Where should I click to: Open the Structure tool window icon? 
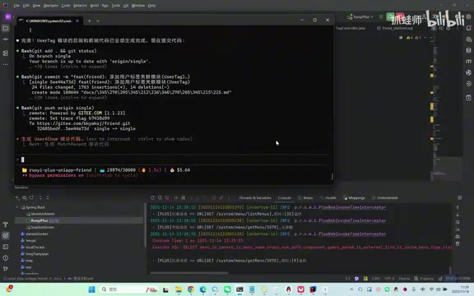pos(6,53)
